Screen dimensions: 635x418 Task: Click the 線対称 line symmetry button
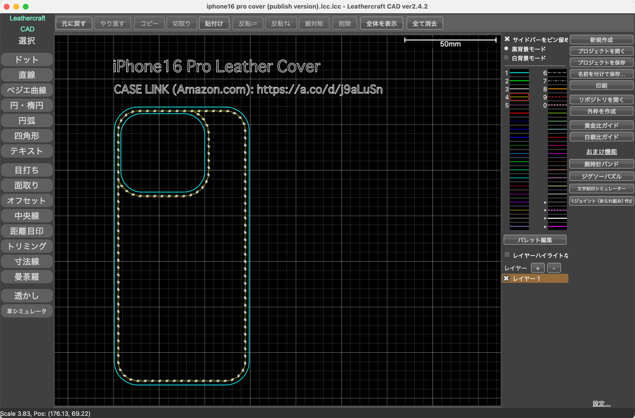[x=314, y=24]
